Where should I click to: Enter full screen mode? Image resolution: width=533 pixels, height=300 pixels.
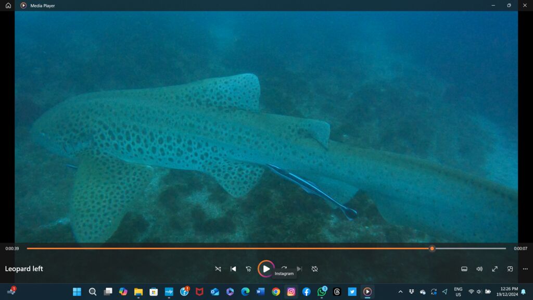pos(494,269)
